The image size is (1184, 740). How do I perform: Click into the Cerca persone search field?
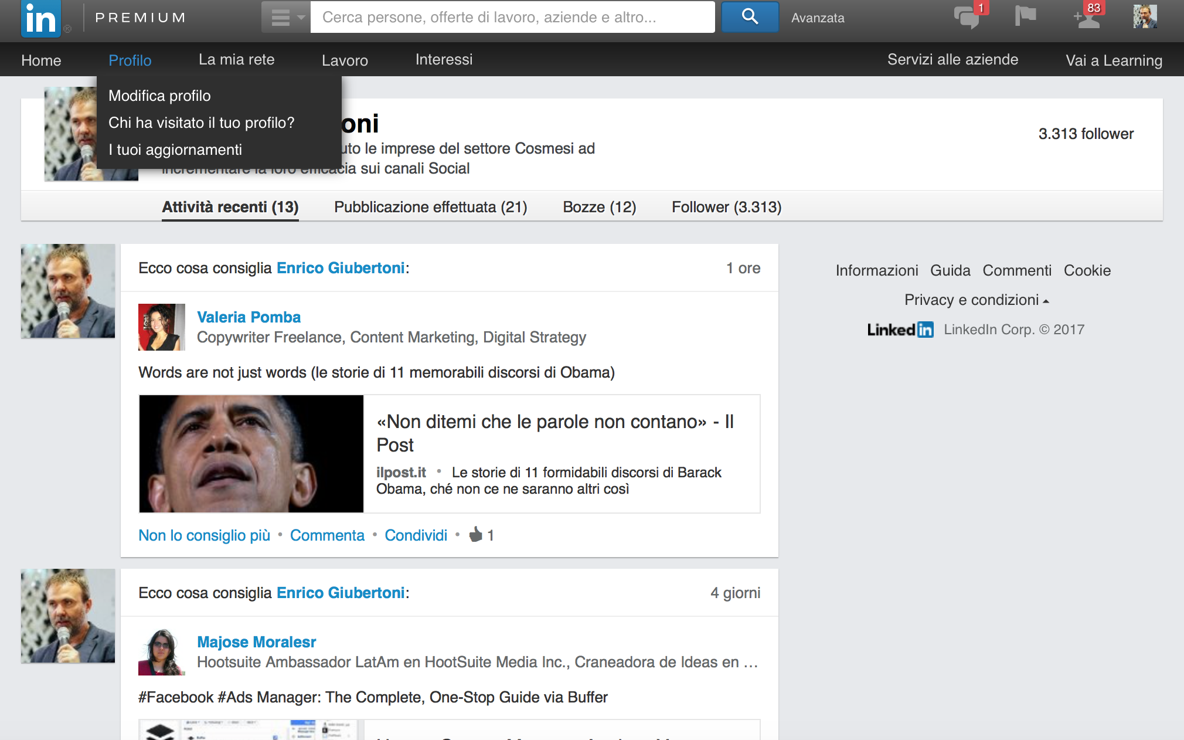point(512,17)
